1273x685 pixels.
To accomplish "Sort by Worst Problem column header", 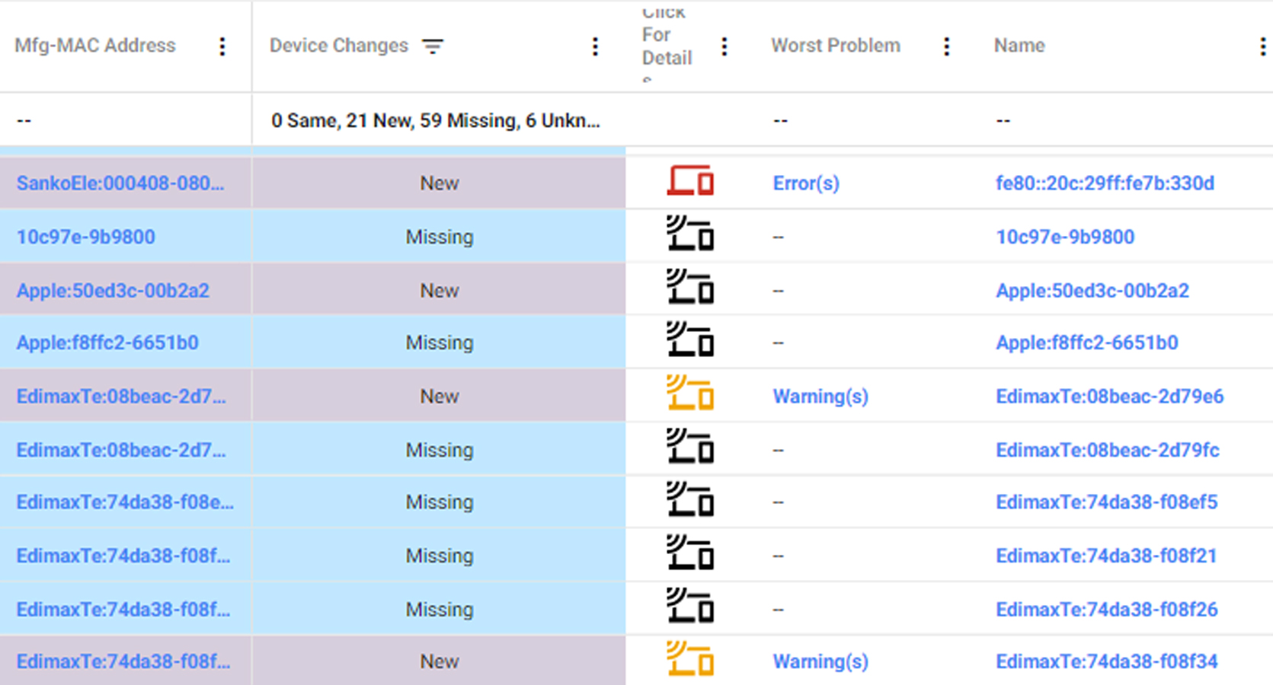I will [835, 46].
